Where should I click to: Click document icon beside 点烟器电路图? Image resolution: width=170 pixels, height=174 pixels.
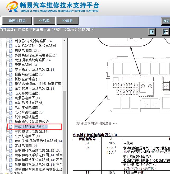coord(11,98)
